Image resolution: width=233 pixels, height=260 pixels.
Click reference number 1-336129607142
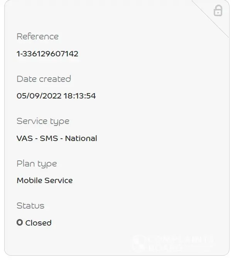coord(47,54)
